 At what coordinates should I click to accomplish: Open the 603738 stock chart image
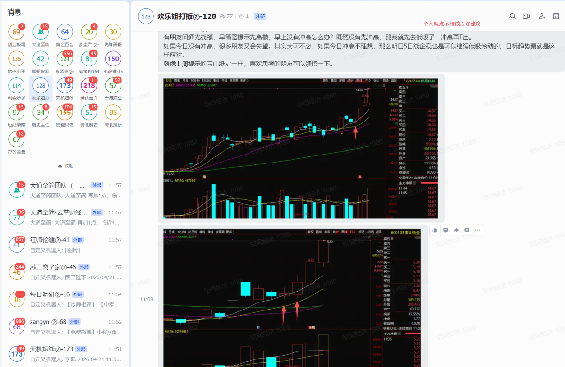click(301, 148)
